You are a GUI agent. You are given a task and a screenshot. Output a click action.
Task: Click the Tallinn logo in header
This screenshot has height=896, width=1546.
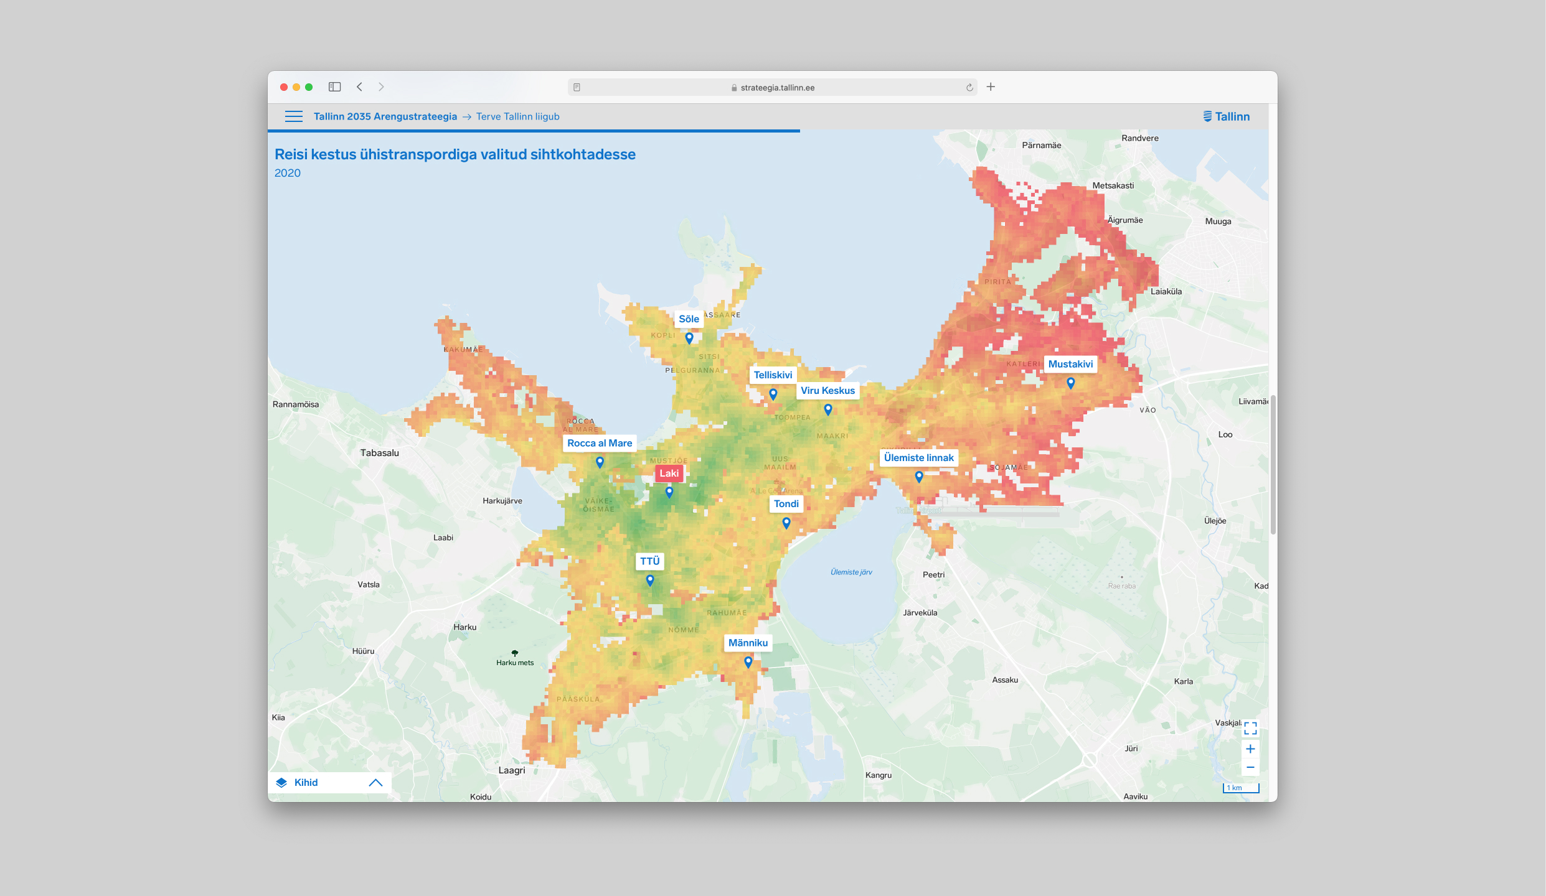pos(1225,117)
